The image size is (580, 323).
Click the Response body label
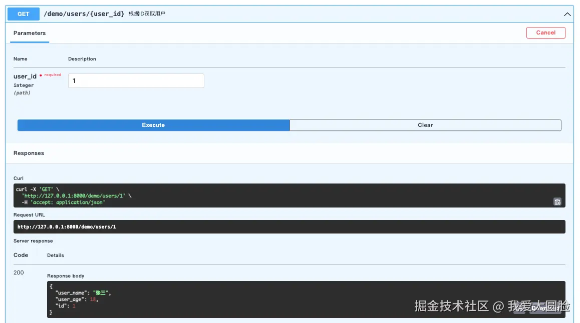66,275
